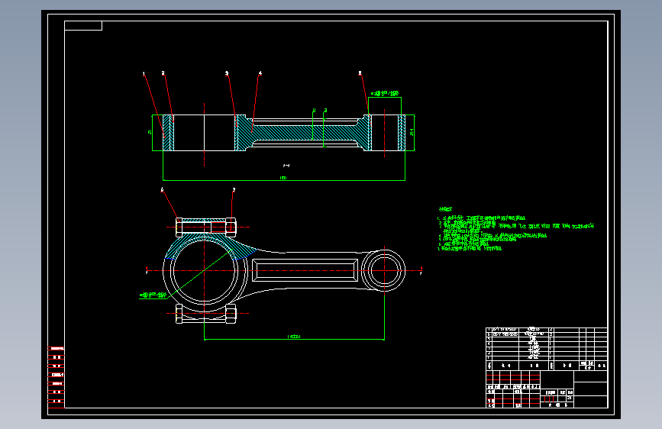The image size is (662, 429).
Task: Click the right section cut marker on centerline
Action: (421, 270)
